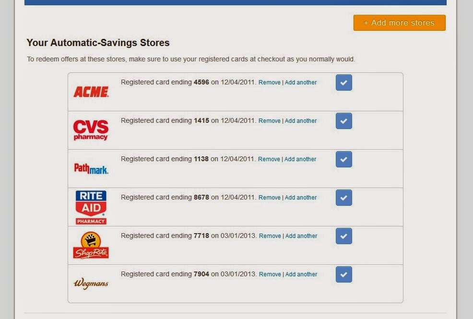
Task: Uncheck the CVS card checkbox
Action: [344, 121]
